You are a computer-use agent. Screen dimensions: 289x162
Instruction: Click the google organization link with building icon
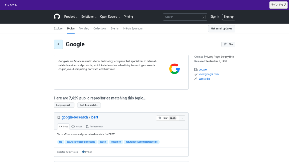(x=203, y=70)
